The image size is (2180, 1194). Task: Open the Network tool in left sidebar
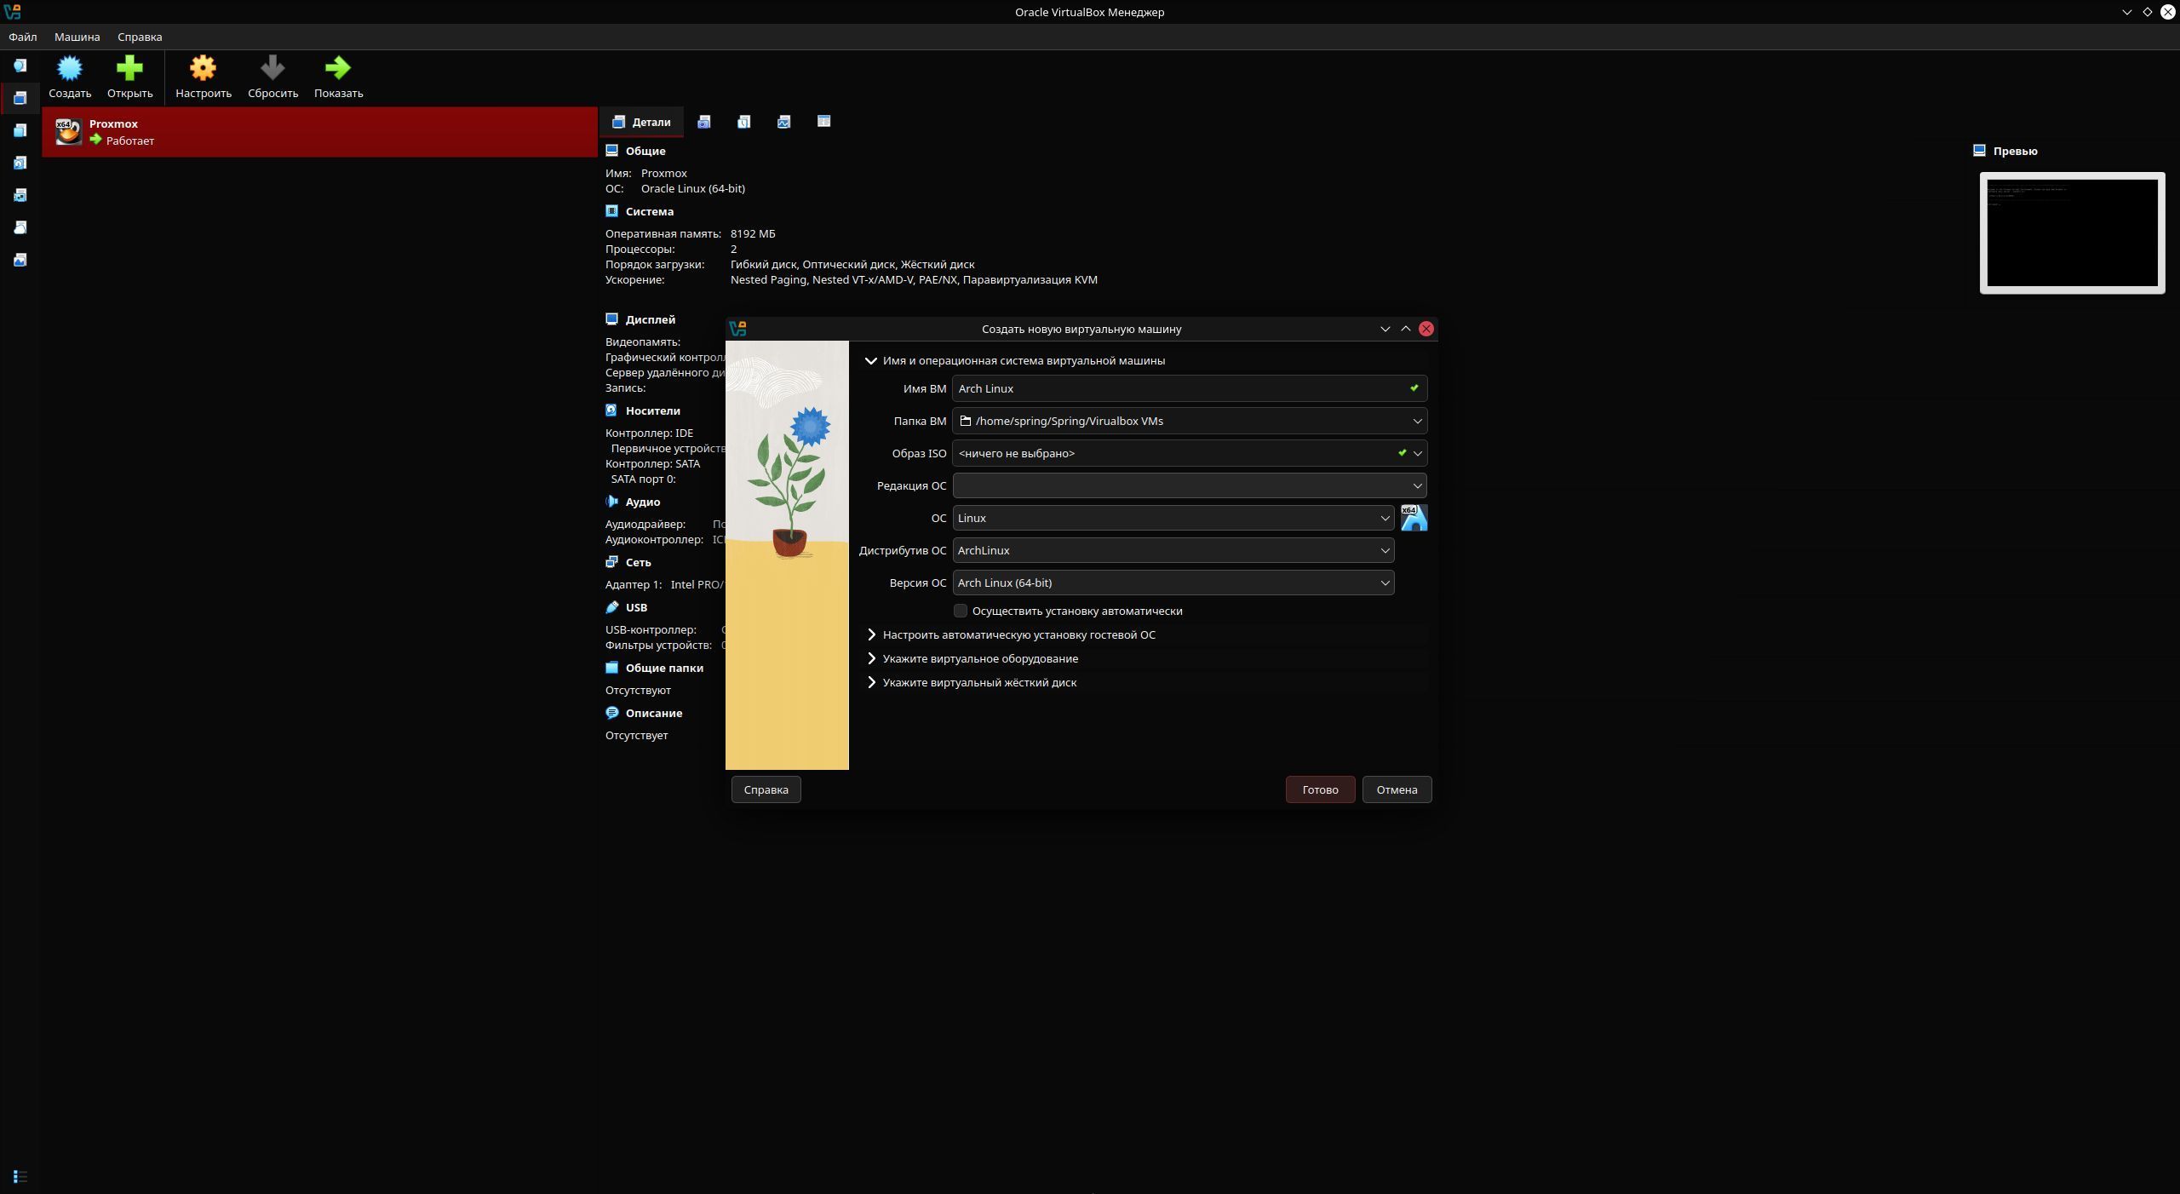[20, 195]
